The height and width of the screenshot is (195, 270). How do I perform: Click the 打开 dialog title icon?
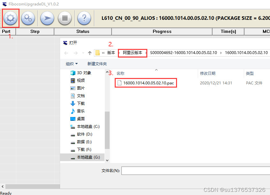point(65,43)
